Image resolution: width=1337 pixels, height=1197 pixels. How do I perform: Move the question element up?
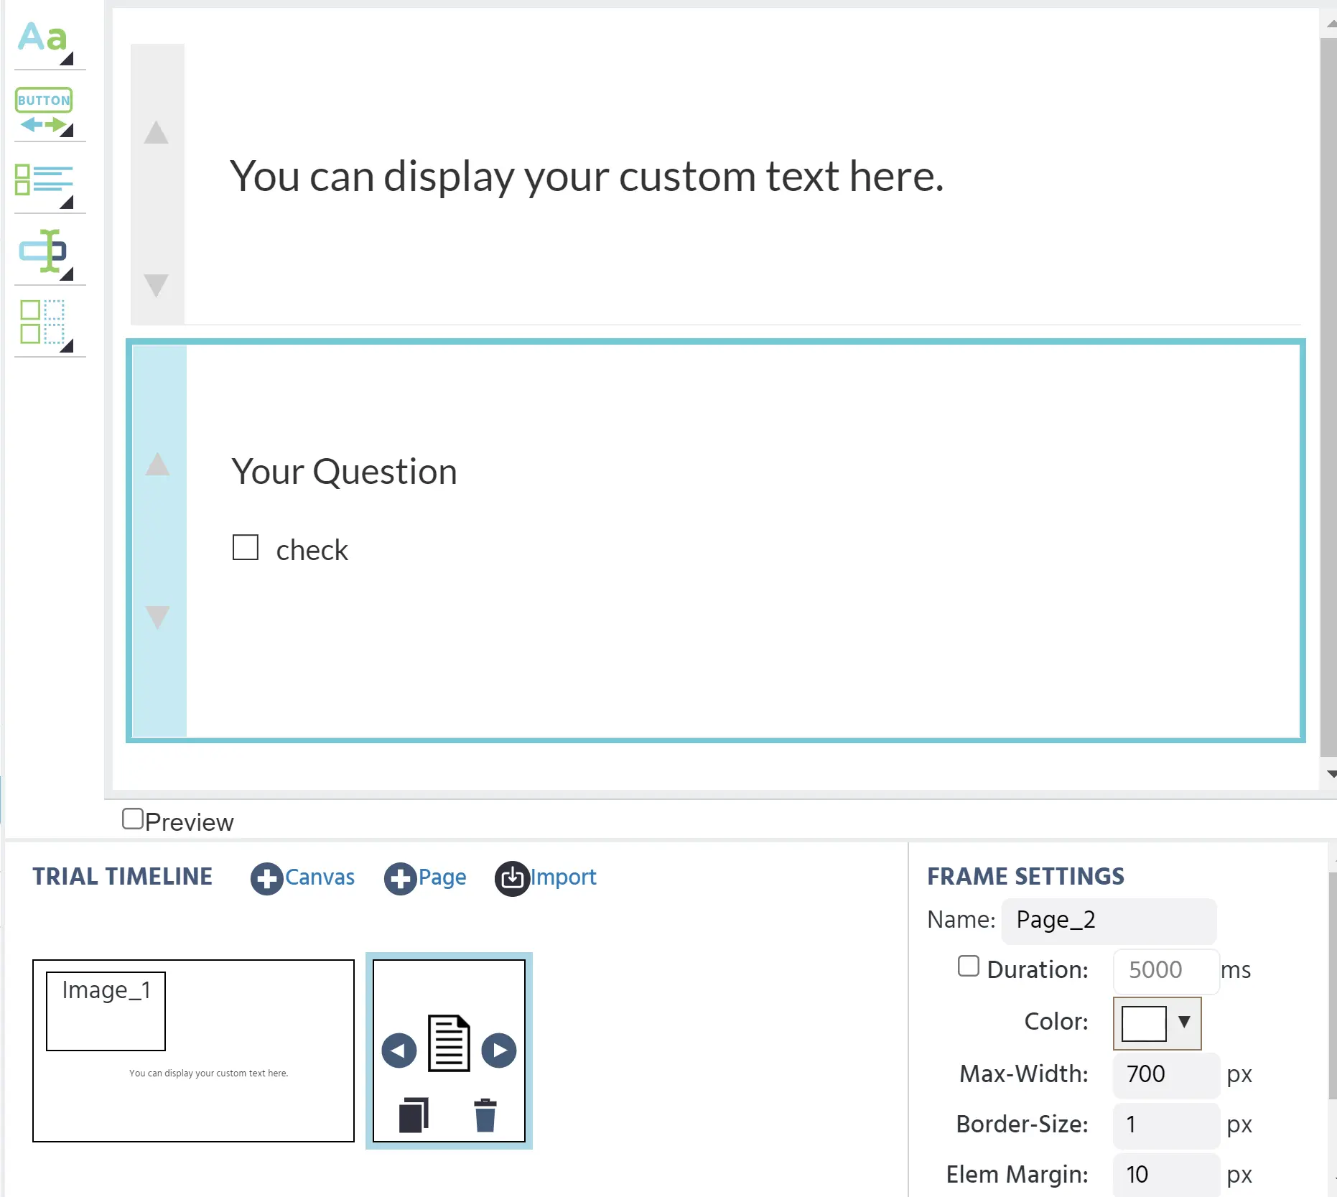coord(157,465)
